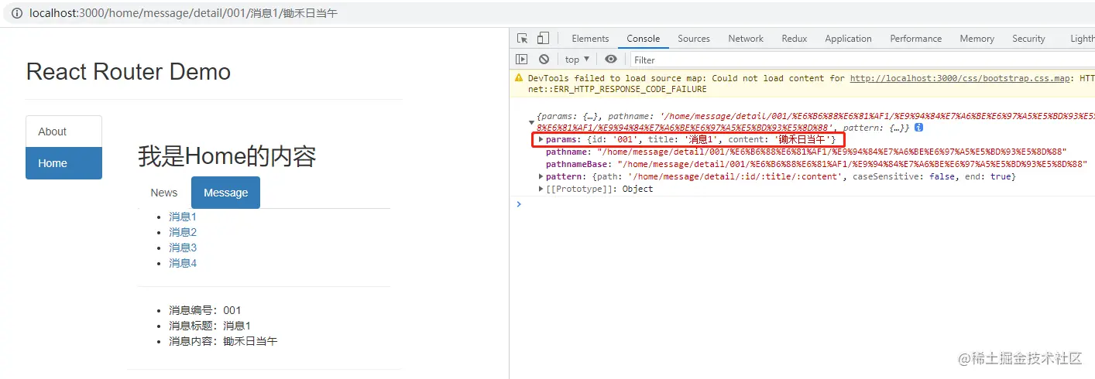1095x379 pixels.
Task: Click the bootstrap.css.map URL link
Action: click(960, 78)
